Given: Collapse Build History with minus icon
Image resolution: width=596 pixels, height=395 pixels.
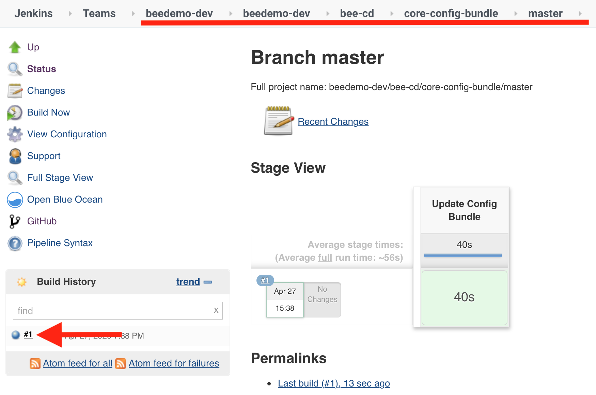Looking at the screenshot, I should [x=208, y=282].
